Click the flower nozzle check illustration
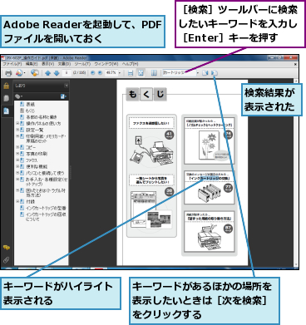The height and width of the screenshot is (325, 306). [210, 146]
